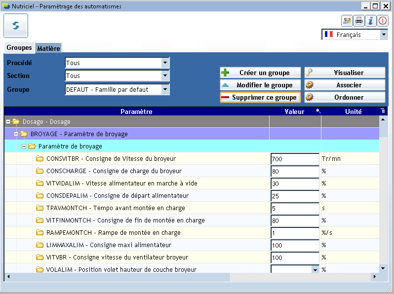Open the Français language selector
This screenshot has width=394, height=294.
click(384, 35)
